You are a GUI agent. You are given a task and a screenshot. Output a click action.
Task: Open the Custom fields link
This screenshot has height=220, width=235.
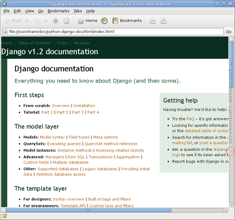click(x=36, y=162)
